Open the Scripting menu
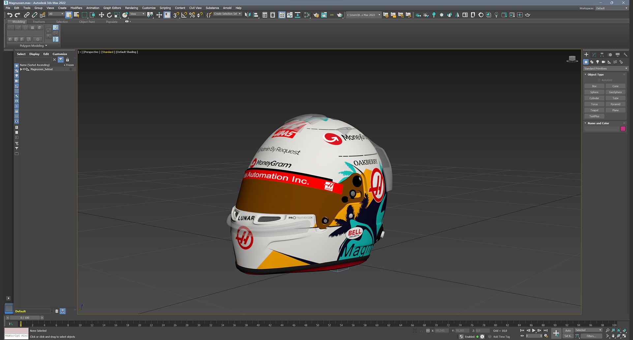Screen dimensions: 633x340 [165, 8]
